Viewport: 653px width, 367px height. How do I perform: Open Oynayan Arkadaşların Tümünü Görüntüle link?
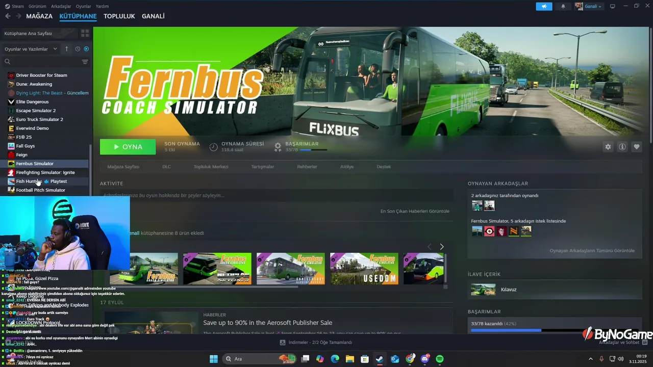592,251
